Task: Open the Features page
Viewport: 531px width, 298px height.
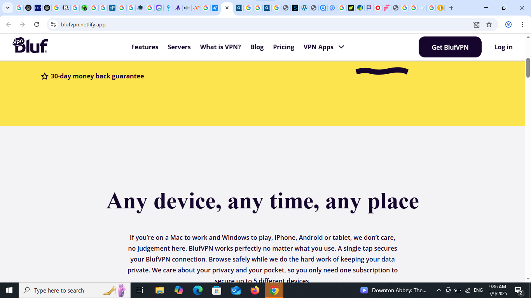Action: 145,47
